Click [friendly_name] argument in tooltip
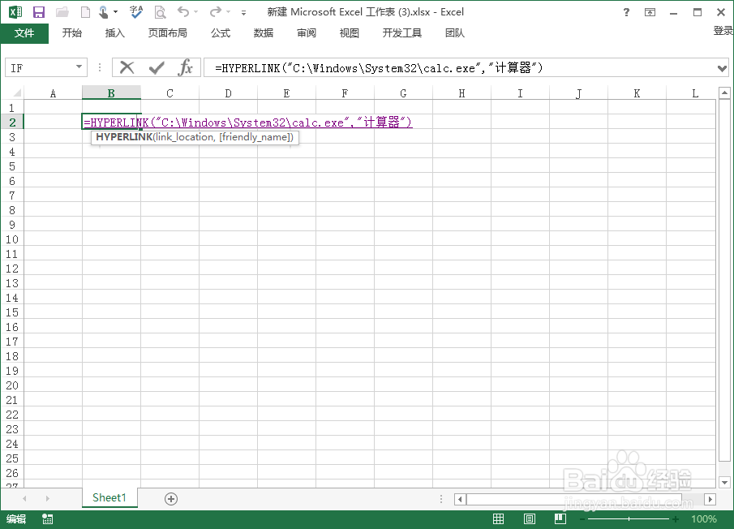 (x=256, y=137)
